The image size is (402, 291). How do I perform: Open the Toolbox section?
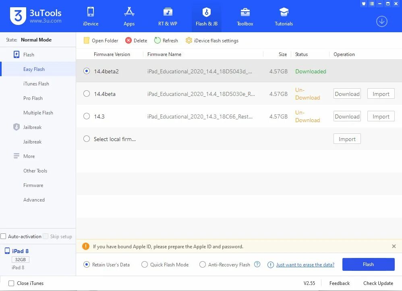245,17
